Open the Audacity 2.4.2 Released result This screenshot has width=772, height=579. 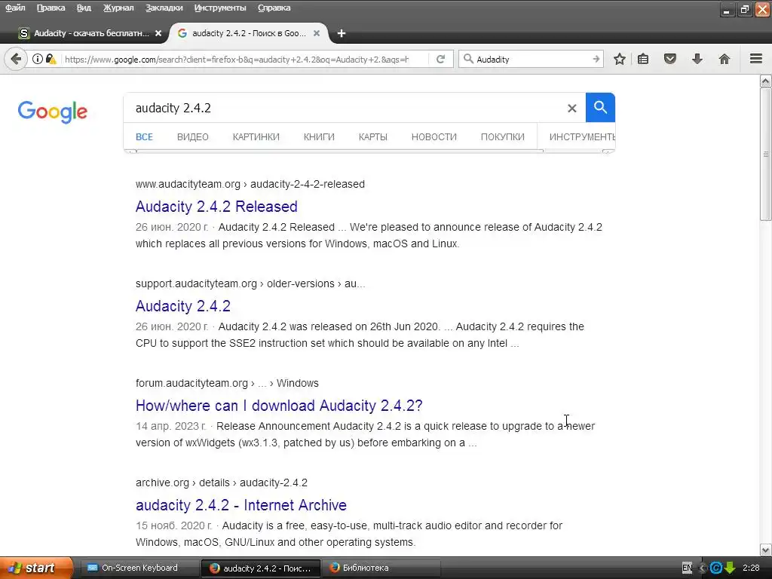[x=216, y=207]
